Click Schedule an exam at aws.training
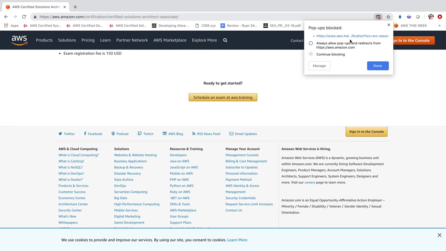The image size is (446, 251). coord(223,97)
